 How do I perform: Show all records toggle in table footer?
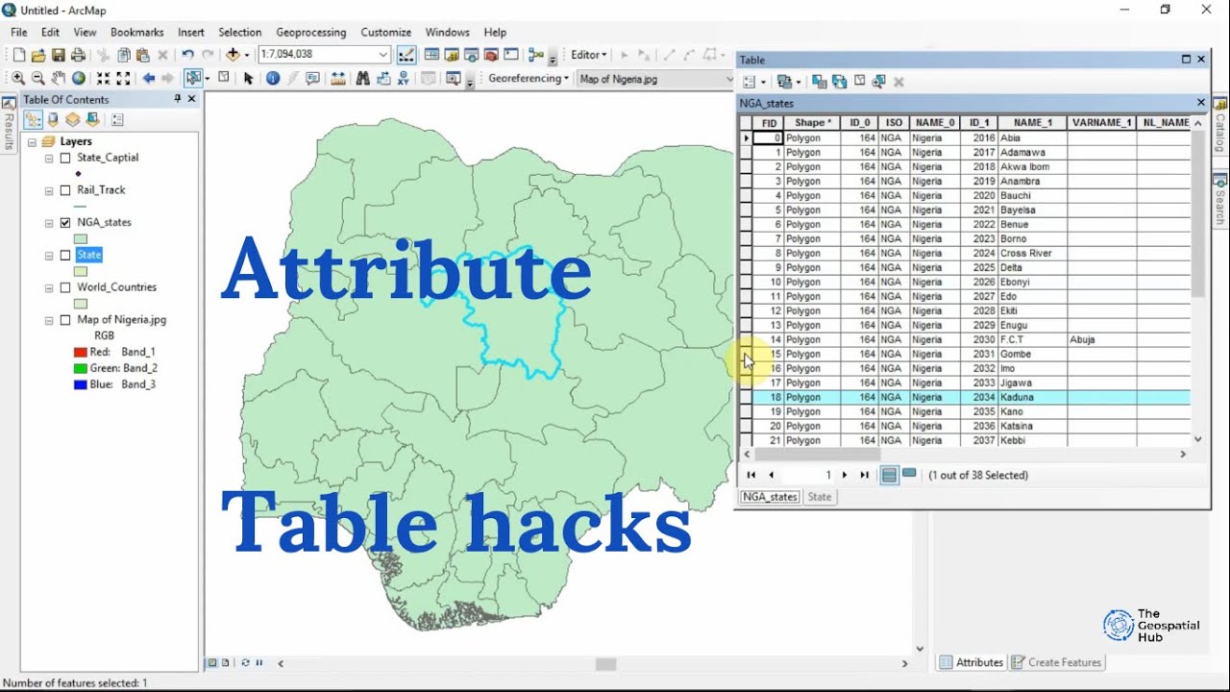coord(890,475)
